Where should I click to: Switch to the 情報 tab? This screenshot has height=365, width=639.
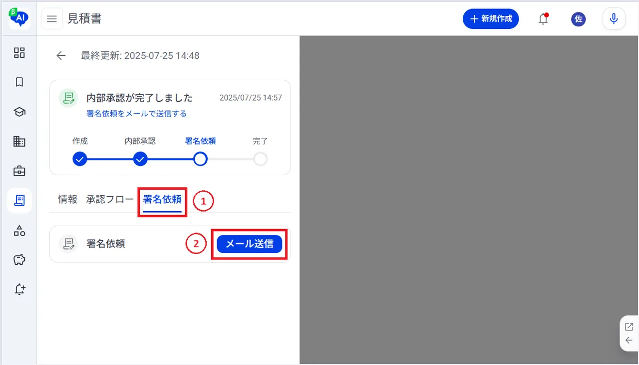click(x=68, y=200)
